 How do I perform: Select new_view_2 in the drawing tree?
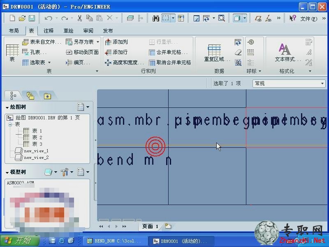tap(32, 157)
